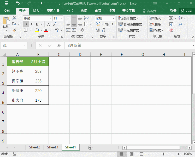
Task: Decrease indent icon
Action: pyautogui.click(x=68, y=30)
